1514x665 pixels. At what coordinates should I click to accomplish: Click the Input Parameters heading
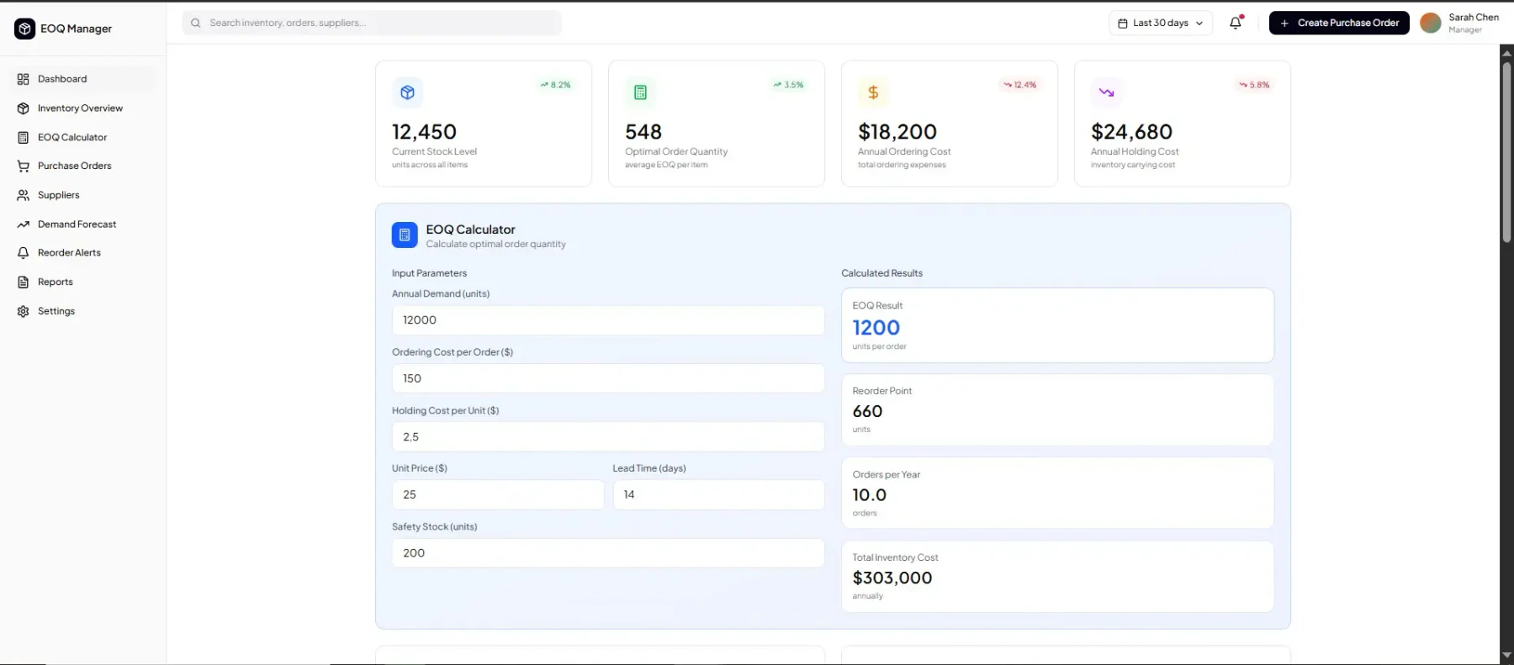click(x=429, y=273)
